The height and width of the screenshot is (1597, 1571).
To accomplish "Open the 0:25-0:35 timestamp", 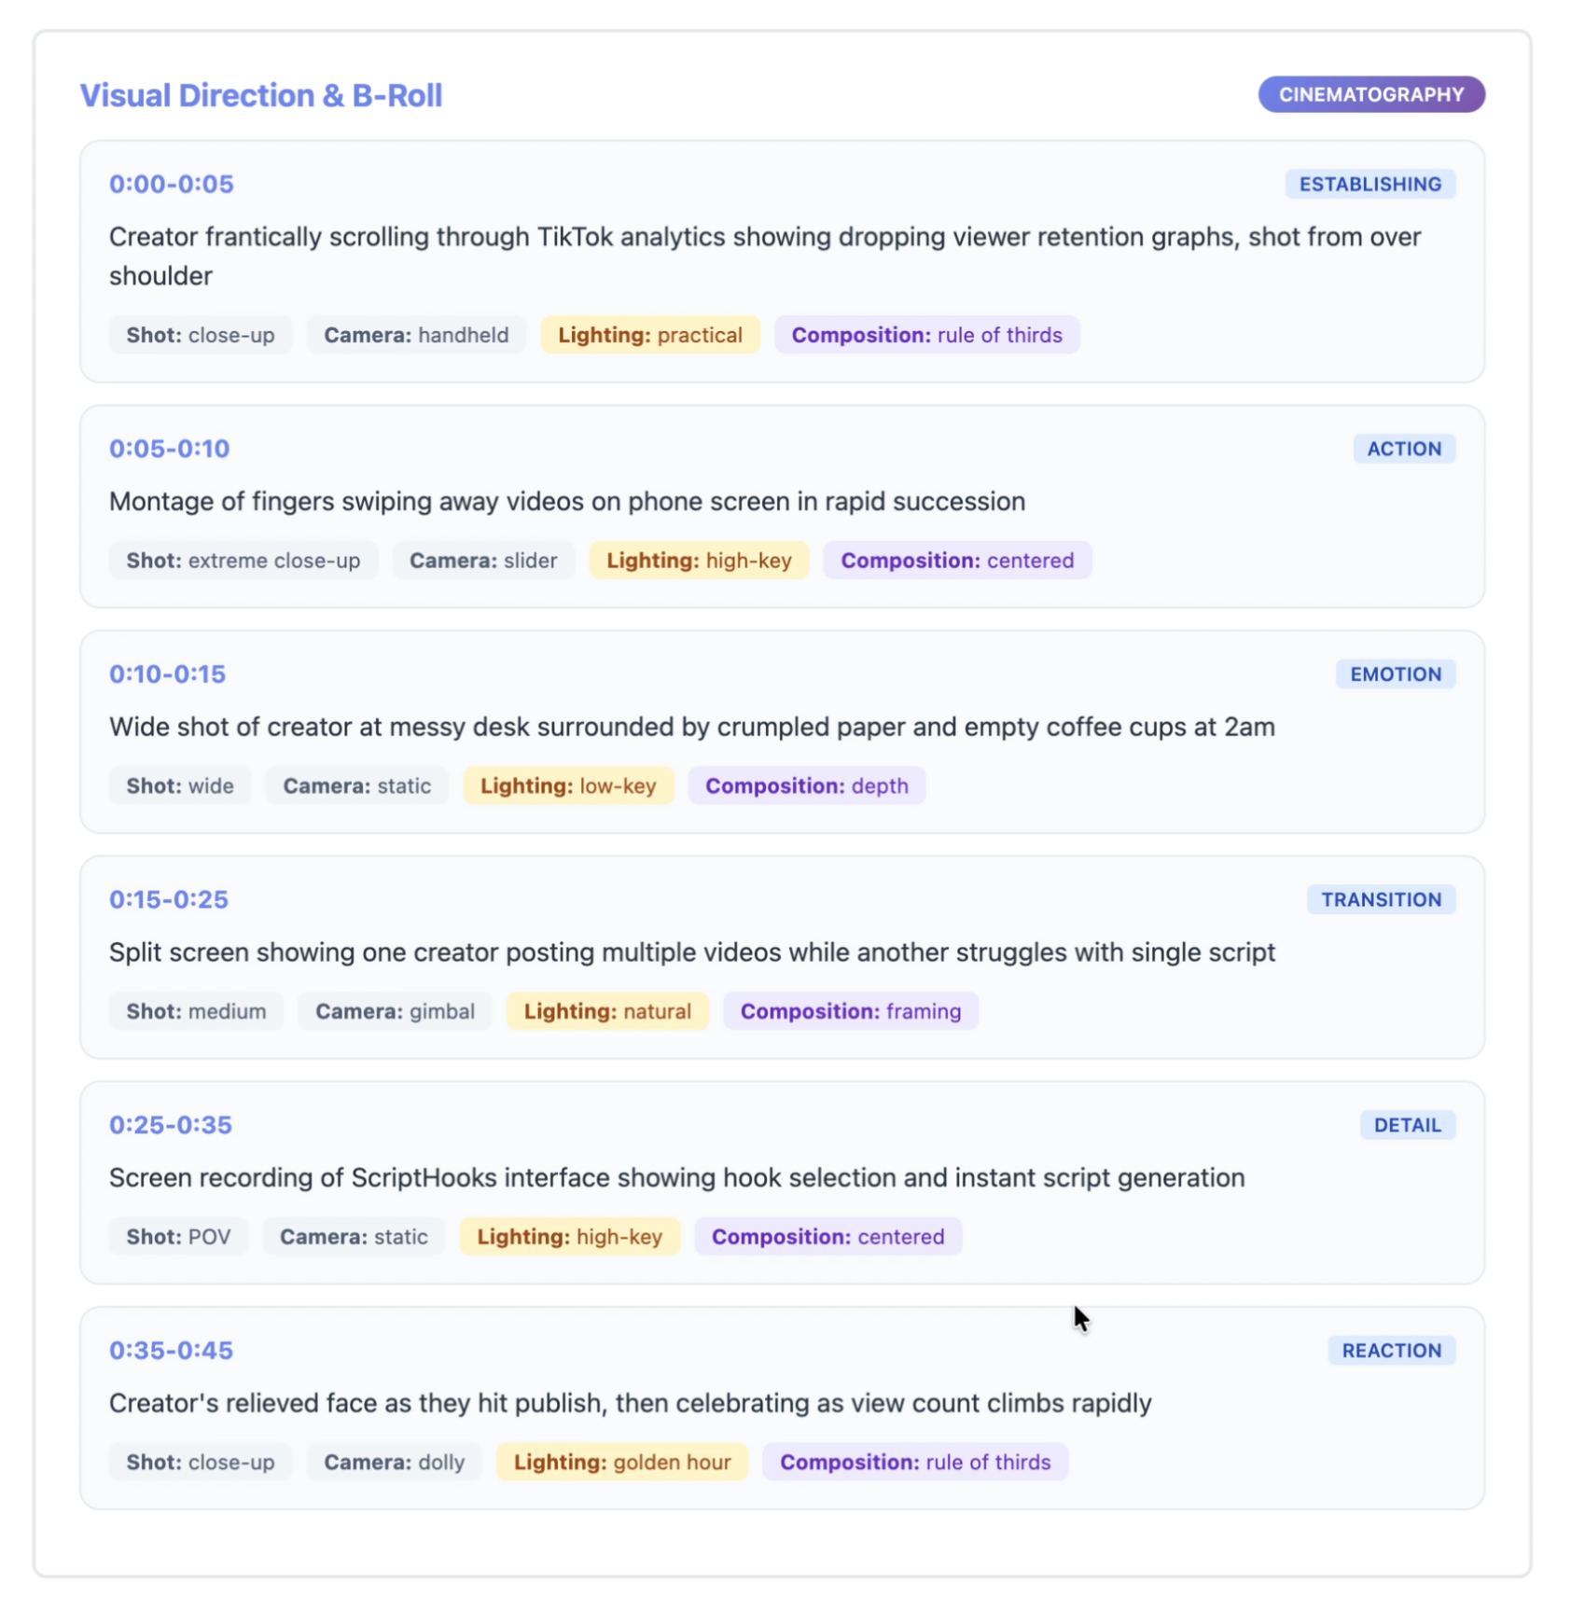I will [x=170, y=1125].
